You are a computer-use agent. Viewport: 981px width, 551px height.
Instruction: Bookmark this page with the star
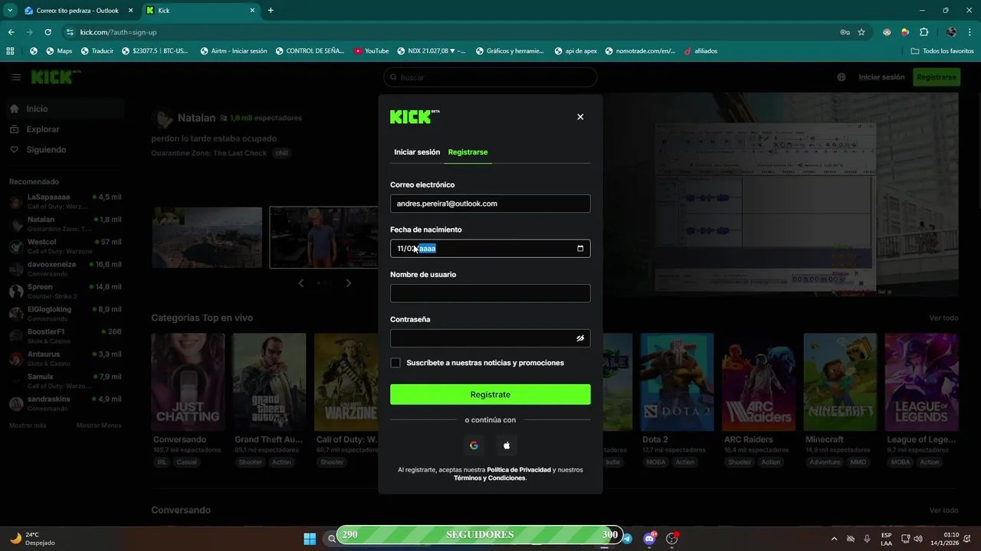(861, 32)
